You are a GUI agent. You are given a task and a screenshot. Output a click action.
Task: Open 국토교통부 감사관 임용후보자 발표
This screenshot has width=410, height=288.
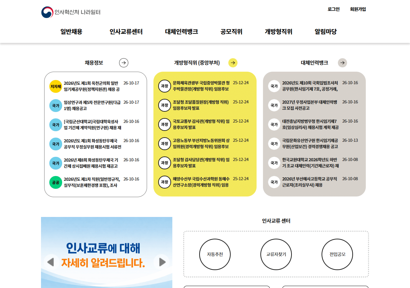(201, 124)
